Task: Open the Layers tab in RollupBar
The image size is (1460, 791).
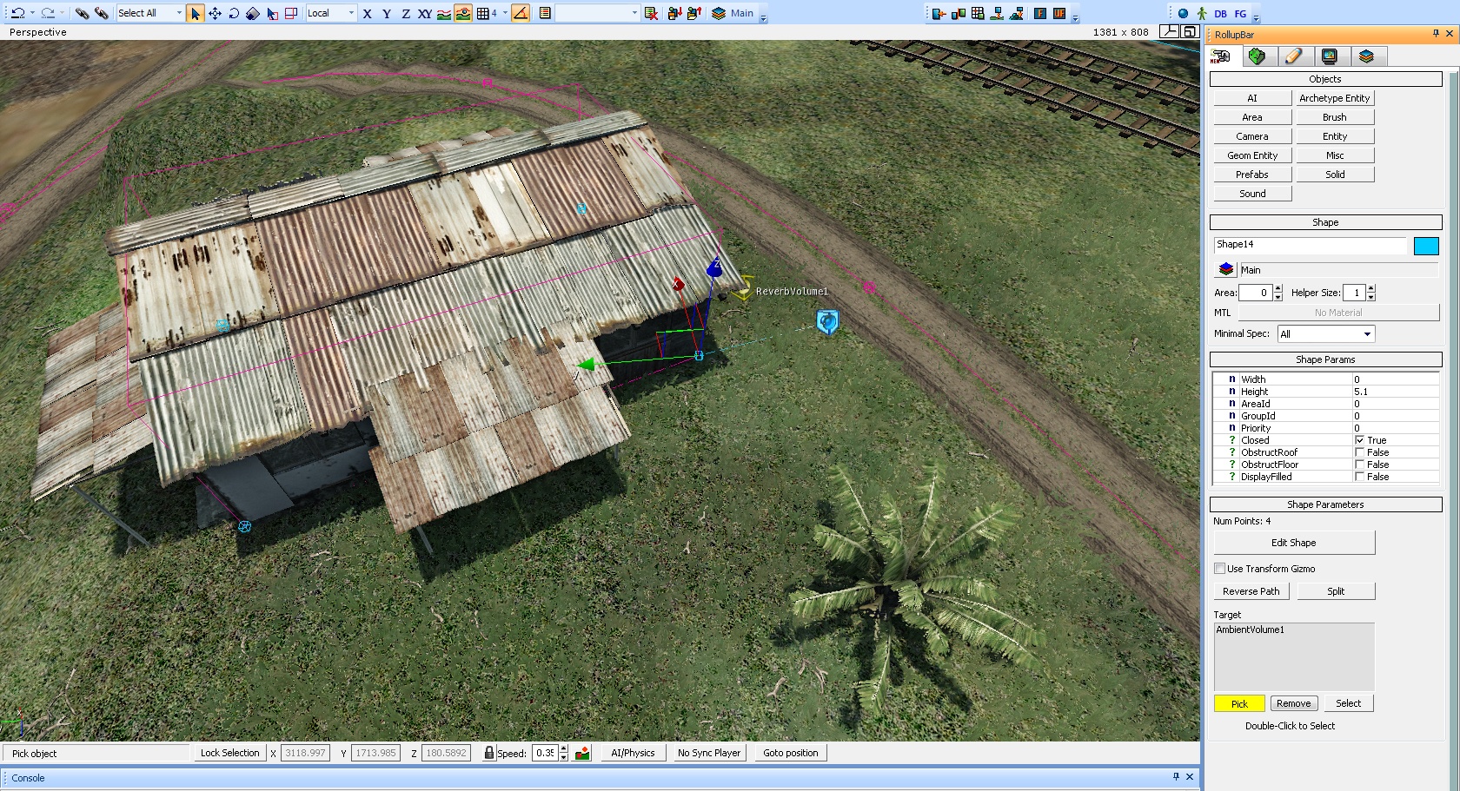Action: [1366, 56]
